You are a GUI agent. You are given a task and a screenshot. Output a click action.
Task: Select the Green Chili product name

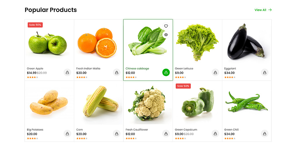click(232, 130)
